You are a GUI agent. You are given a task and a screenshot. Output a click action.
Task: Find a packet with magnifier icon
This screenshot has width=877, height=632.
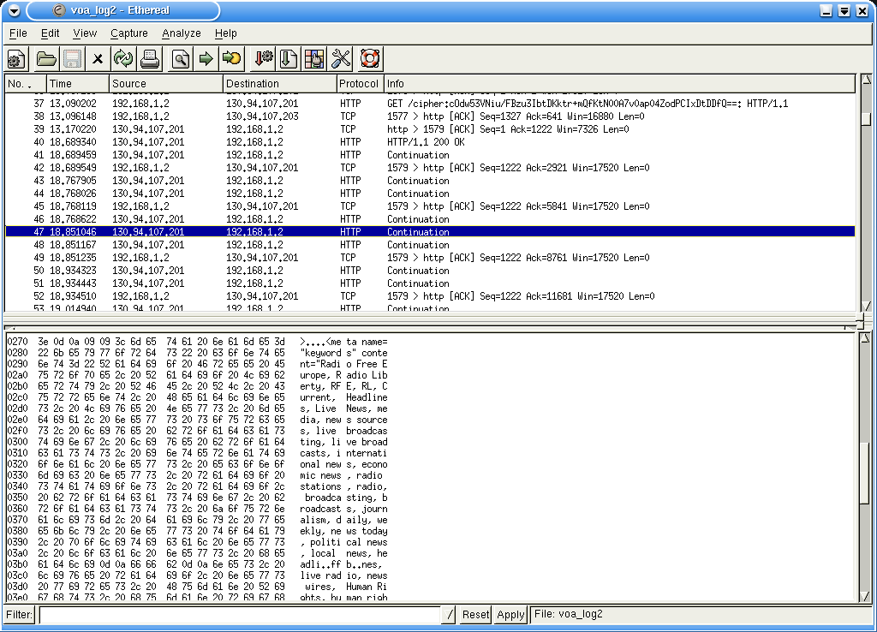click(x=180, y=59)
